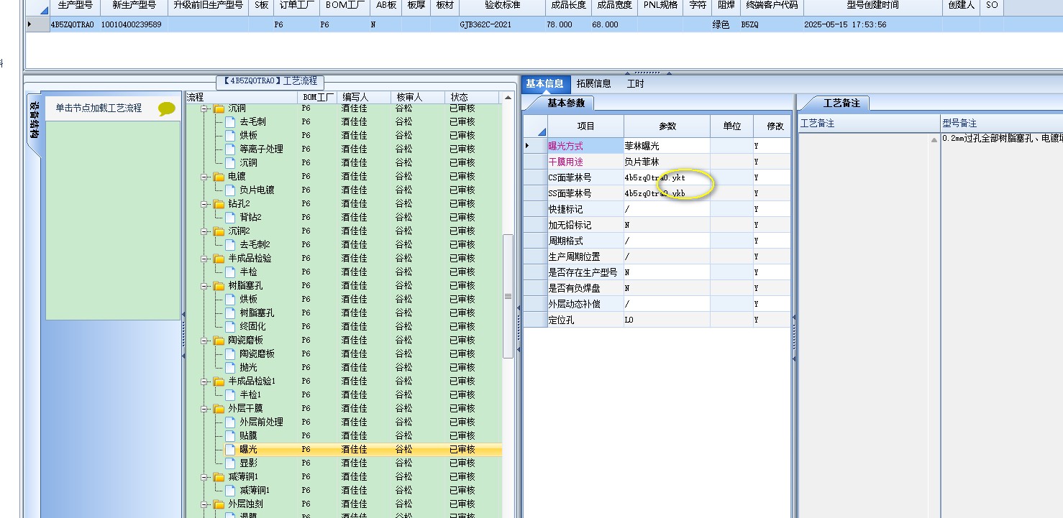Click the 外层干膜 folder icon
Image resolution: width=1063 pixels, height=518 pixels.
click(x=219, y=408)
